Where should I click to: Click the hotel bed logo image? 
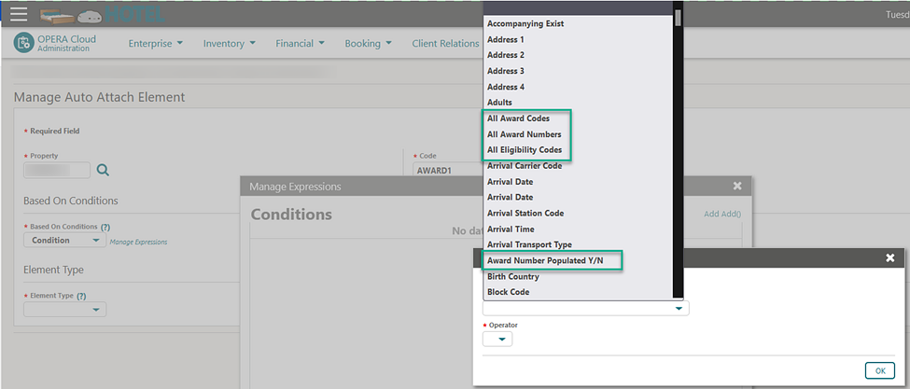[x=57, y=15]
